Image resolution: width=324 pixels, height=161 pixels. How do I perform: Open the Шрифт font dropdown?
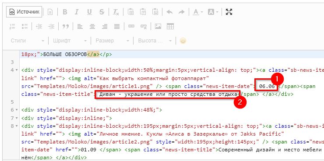point(70,41)
